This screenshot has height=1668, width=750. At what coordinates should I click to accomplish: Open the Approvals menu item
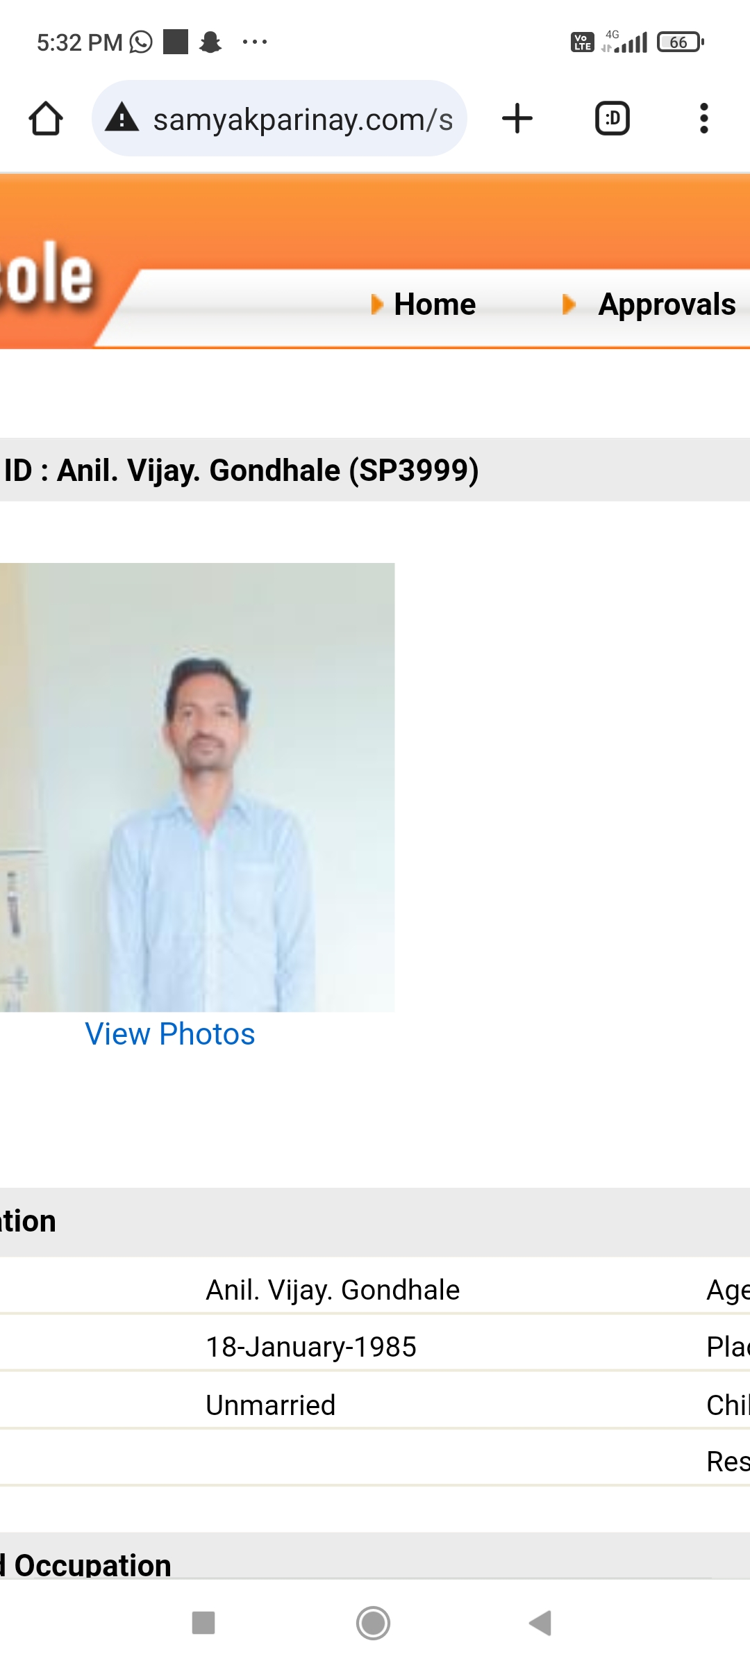[667, 304]
